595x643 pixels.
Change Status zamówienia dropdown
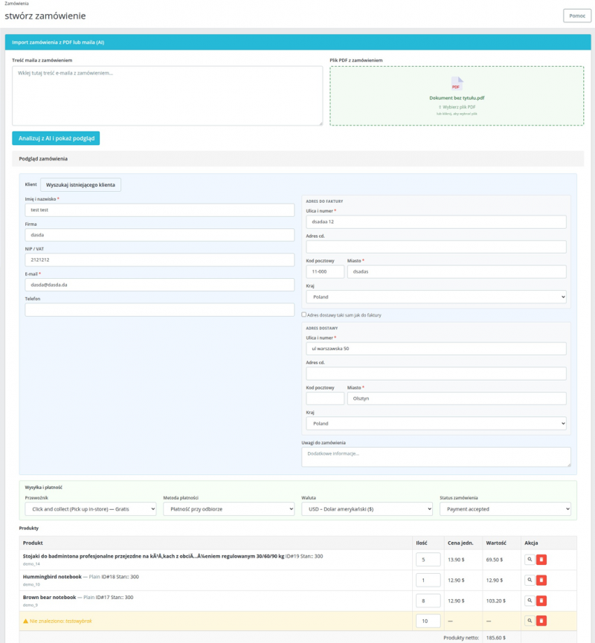click(x=506, y=509)
